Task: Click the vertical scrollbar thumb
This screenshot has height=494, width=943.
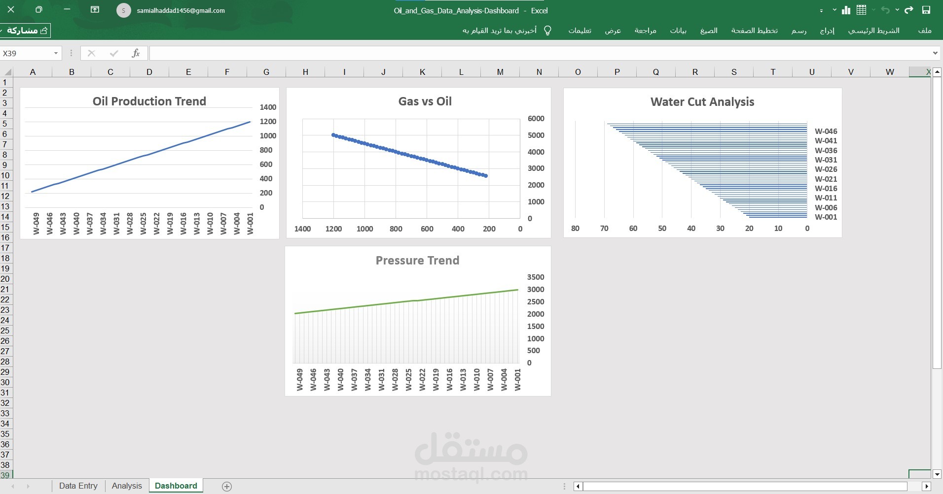Action: [x=937, y=222]
